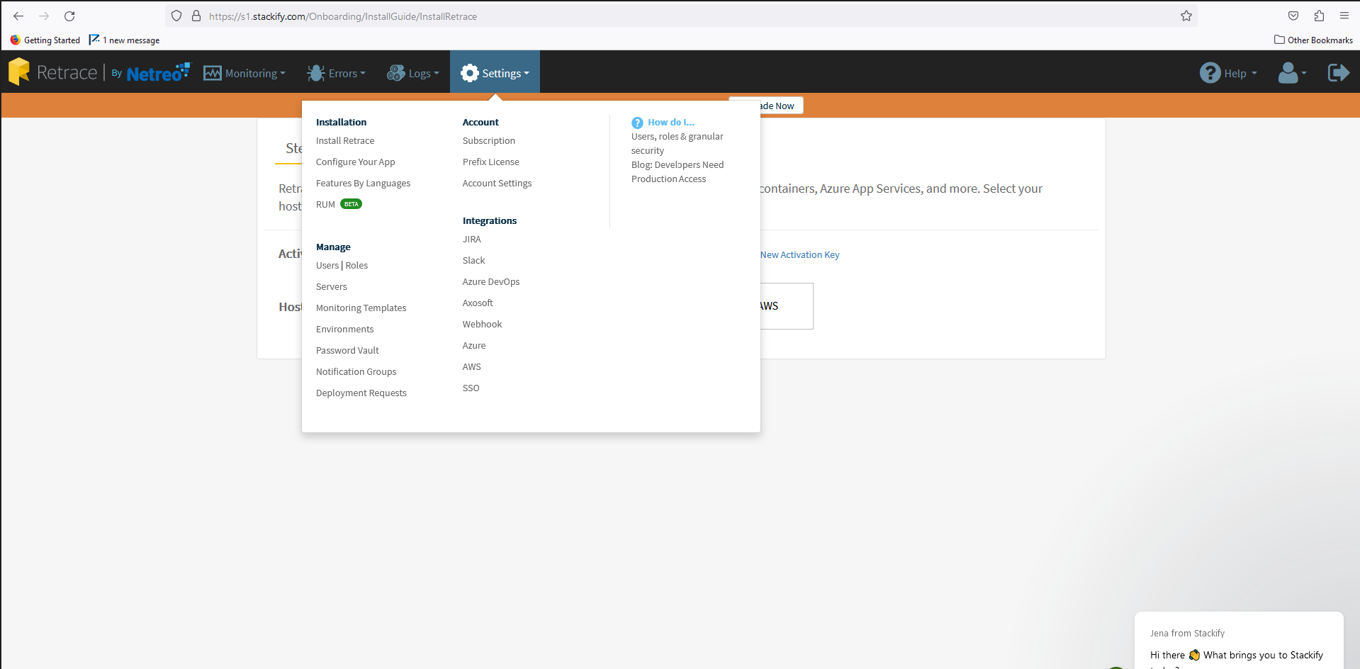Image resolution: width=1360 pixels, height=669 pixels.
Task: Open the 1 new message bookmark
Action: [125, 40]
